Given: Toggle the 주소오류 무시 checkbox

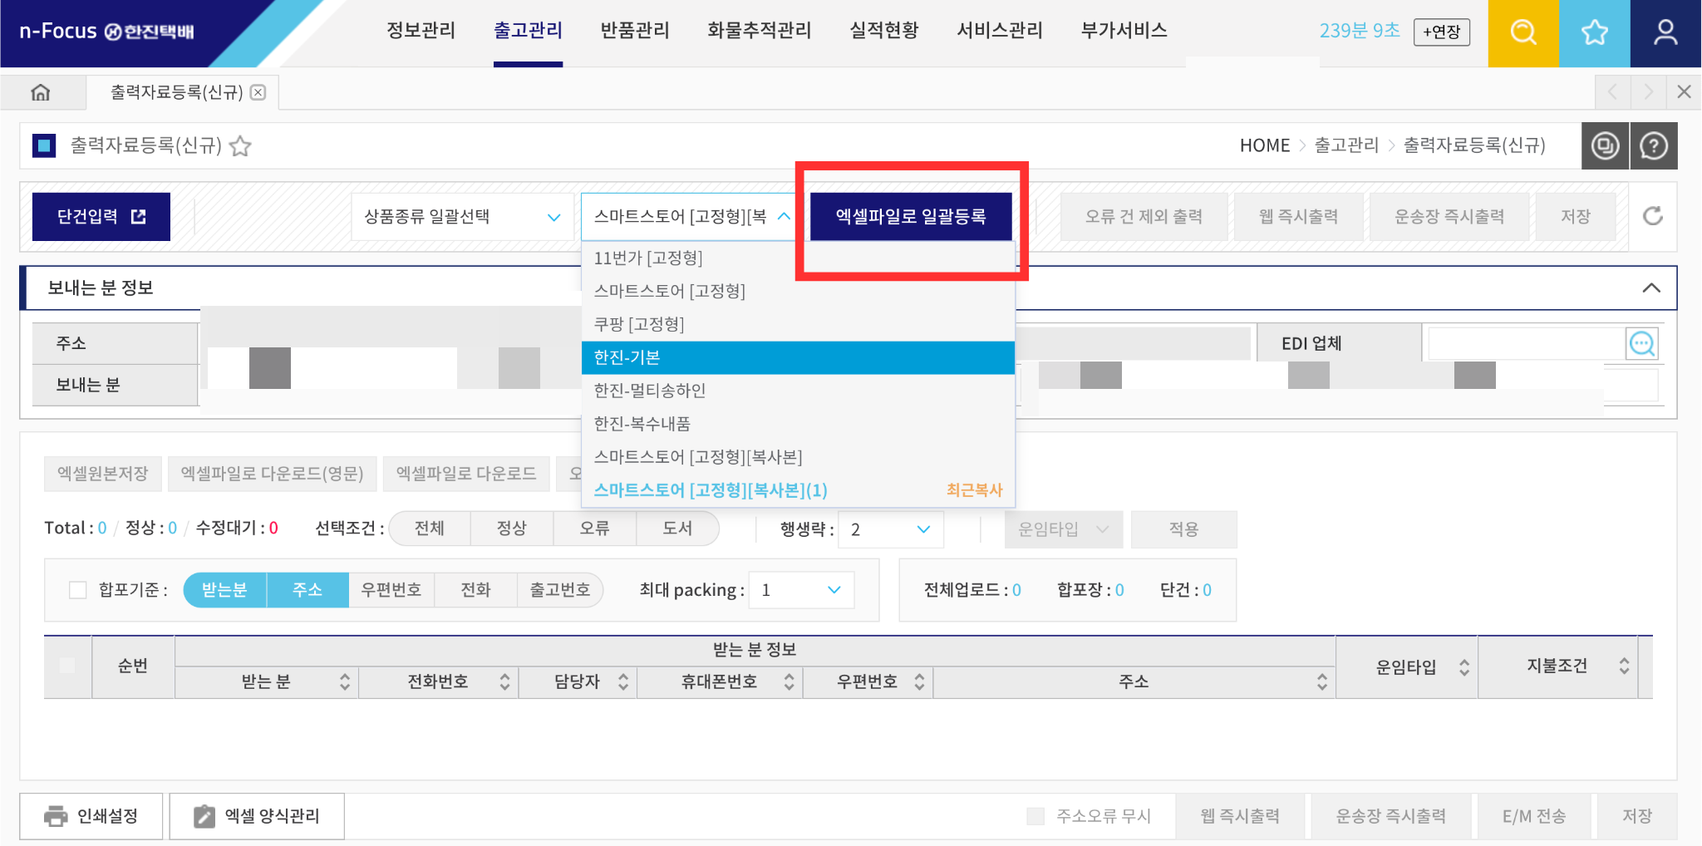Looking at the screenshot, I should pos(1035,816).
